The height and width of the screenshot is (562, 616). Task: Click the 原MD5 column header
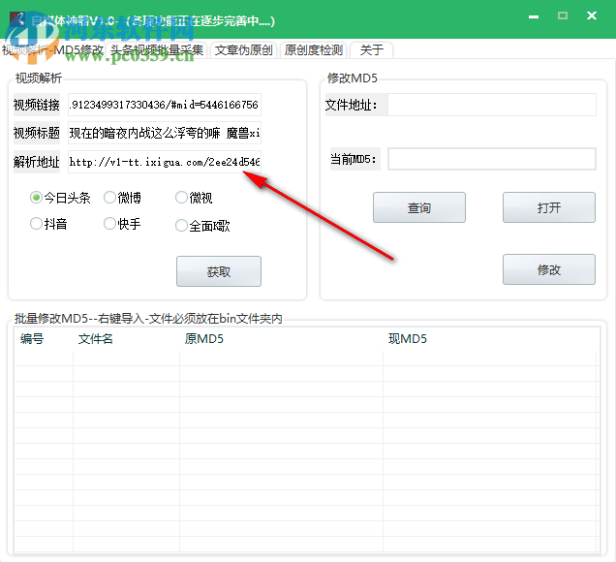[x=281, y=339]
